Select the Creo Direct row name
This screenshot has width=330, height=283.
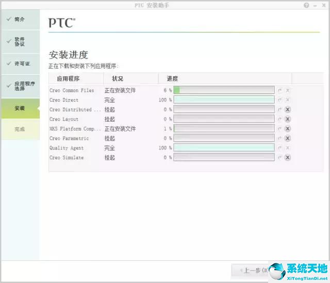tap(64, 100)
